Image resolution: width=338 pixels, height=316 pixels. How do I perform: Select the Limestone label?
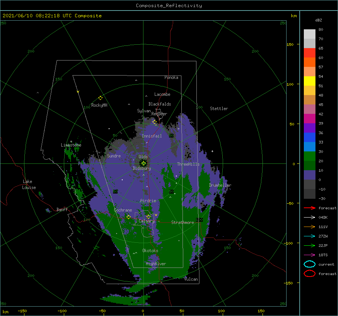point(71,145)
